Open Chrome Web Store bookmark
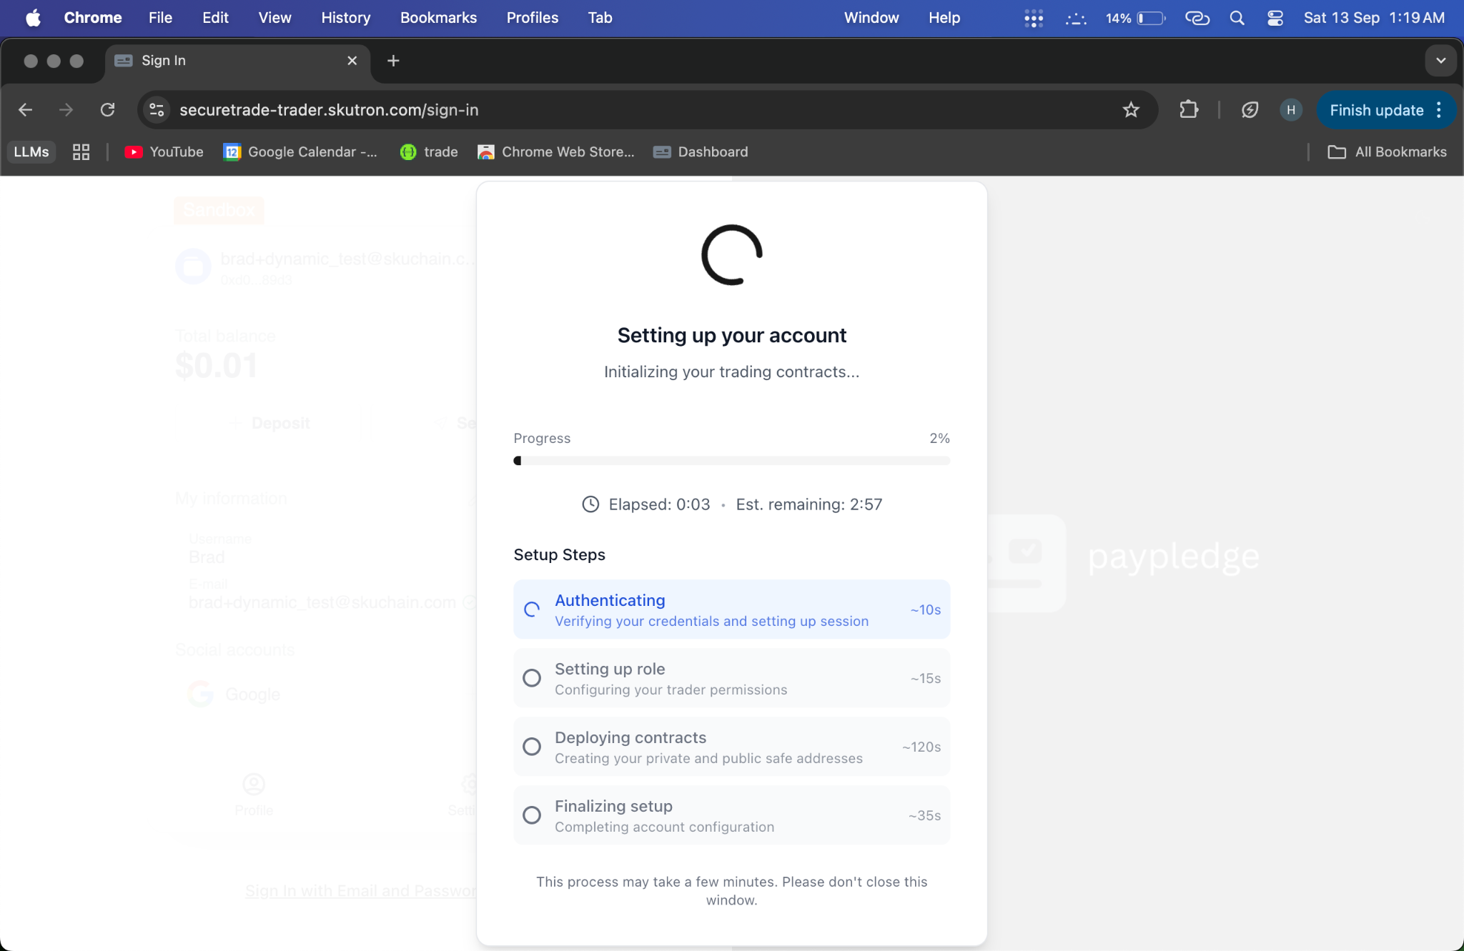1464x951 pixels. 556,152
